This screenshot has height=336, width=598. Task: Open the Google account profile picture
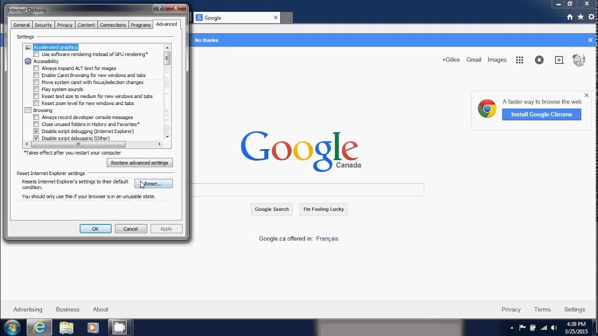pos(579,60)
